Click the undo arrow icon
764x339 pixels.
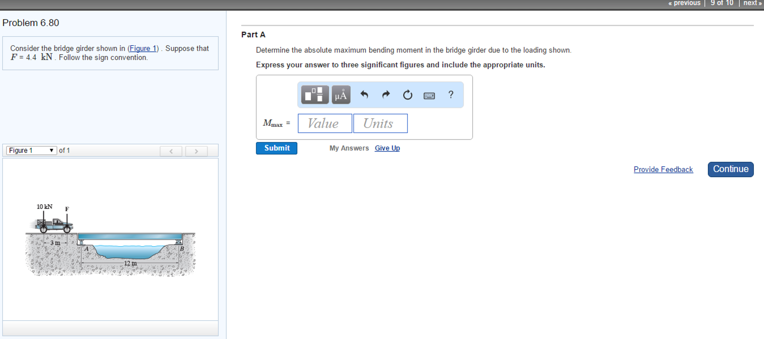(364, 95)
